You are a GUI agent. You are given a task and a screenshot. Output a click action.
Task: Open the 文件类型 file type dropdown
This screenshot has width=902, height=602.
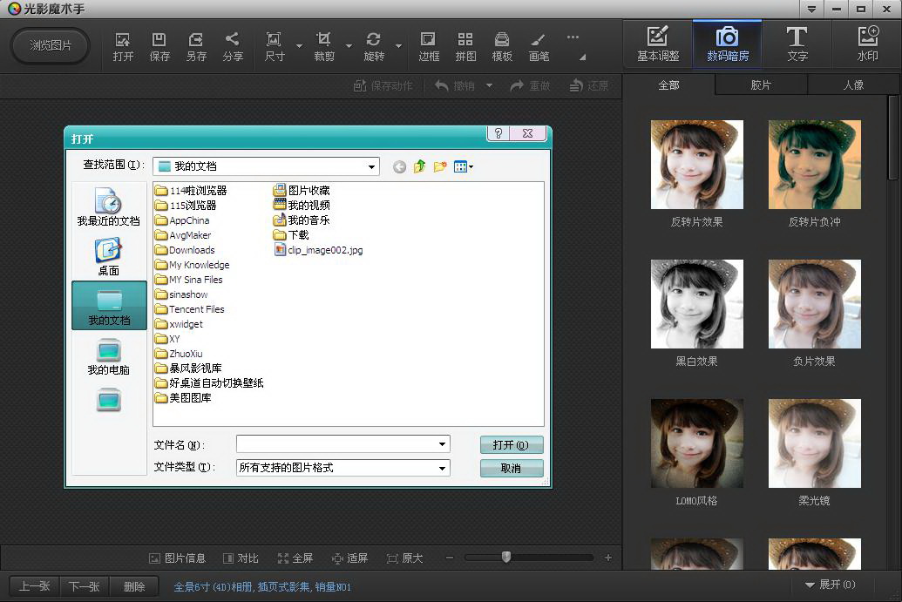pos(443,468)
